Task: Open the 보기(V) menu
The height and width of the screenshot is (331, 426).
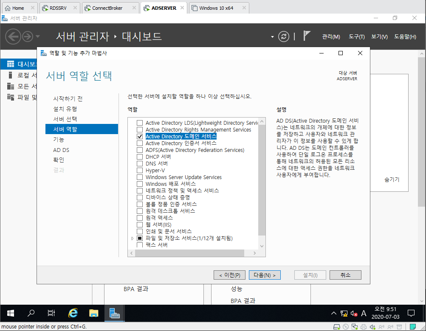Action: 380,36
